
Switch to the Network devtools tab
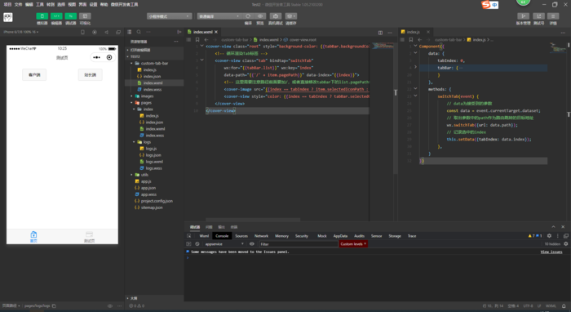pos(261,236)
